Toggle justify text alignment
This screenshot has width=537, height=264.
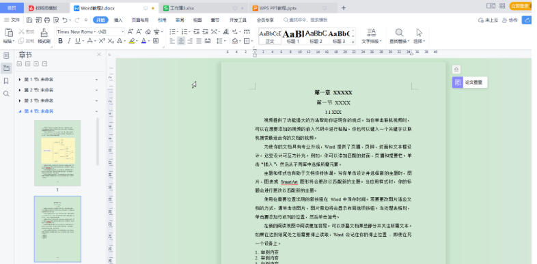click(x=199, y=41)
